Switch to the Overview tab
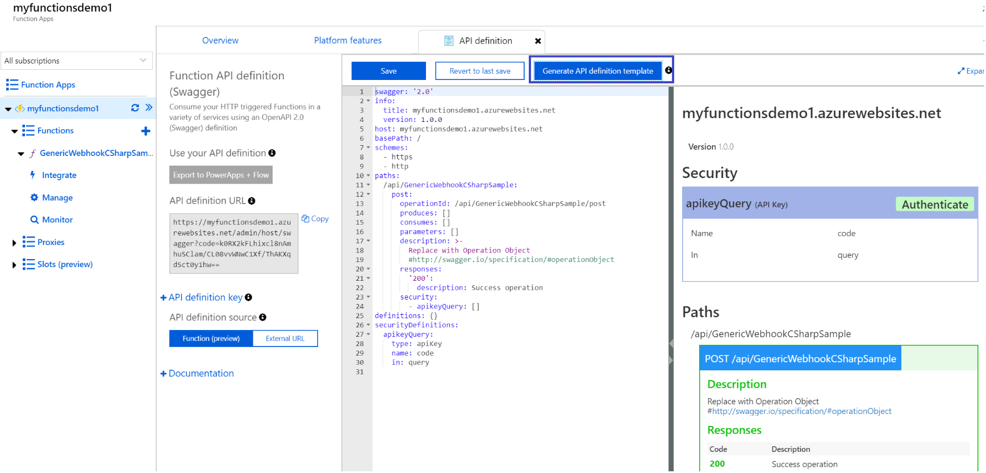The width and height of the screenshot is (986, 473). point(220,41)
